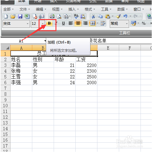Screen dimensions: 152x152
Task: Toggle underline formatting
Action: (x=63, y=23)
